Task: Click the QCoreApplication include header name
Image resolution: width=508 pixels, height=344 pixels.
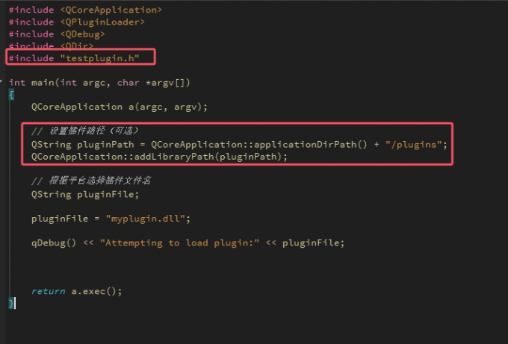Action: [x=111, y=10]
